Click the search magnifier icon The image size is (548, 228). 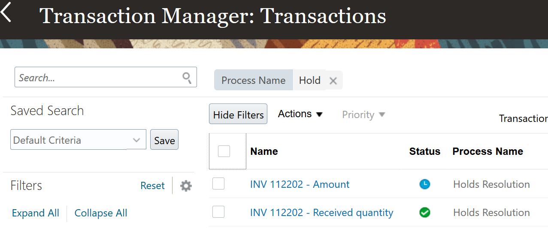pyautogui.click(x=187, y=77)
